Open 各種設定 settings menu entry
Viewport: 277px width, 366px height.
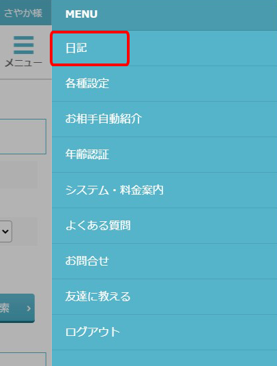(x=164, y=83)
